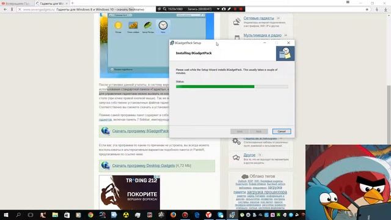Click the installation progress bar
This screenshot has width=391, height=220.
coord(232,87)
